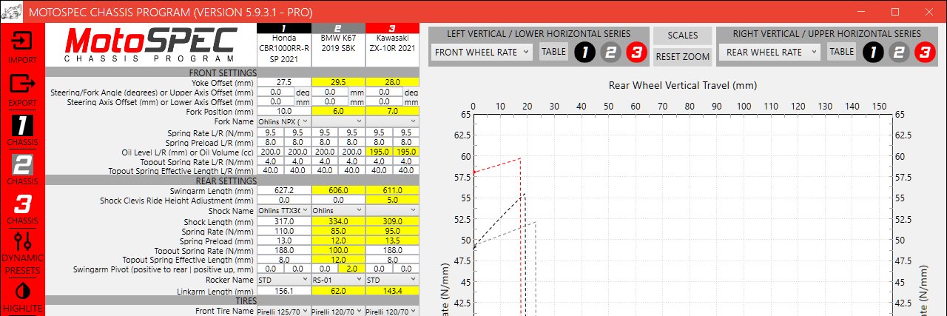Toggle series 2 in the left vertical series

coord(610,52)
